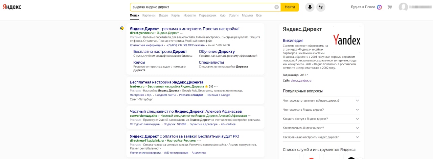The height and width of the screenshot is (159, 433).
Task: Switch to the Карты tab
Action: pos(176,16)
